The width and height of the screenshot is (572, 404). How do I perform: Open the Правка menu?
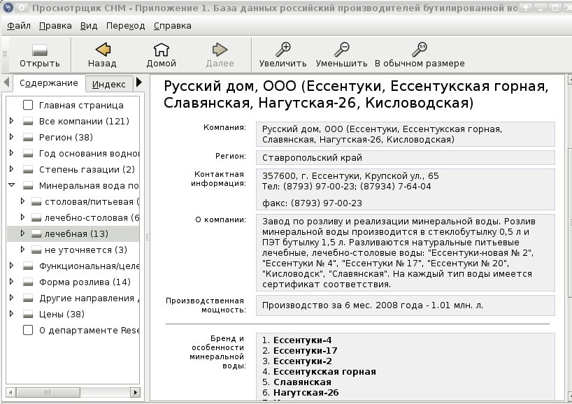tap(55, 26)
